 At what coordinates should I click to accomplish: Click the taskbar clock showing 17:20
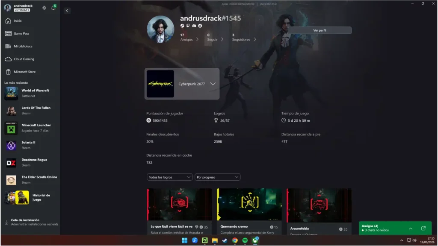click(x=427, y=240)
